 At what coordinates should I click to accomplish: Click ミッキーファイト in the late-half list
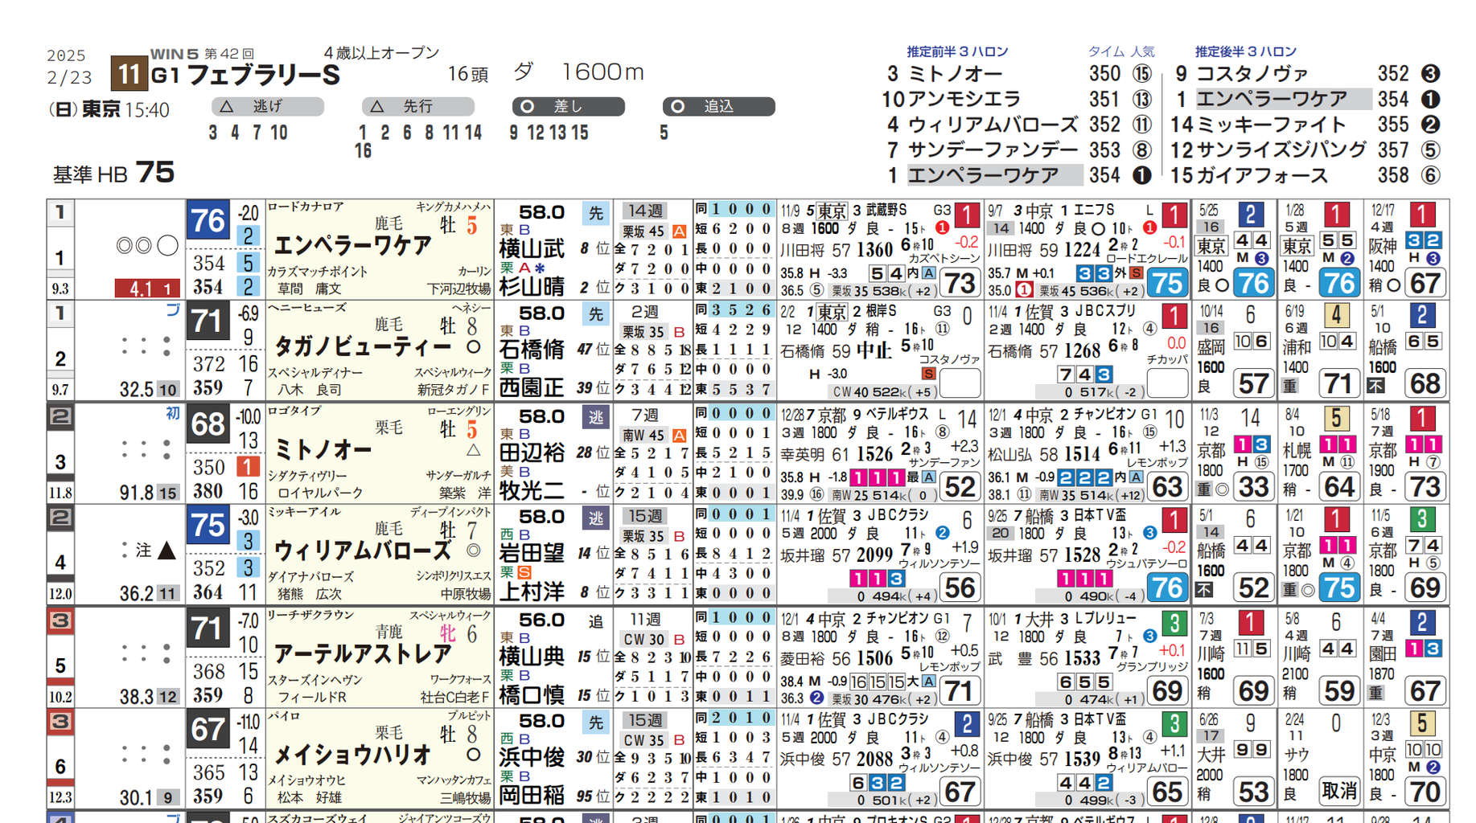tap(1272, 125)
